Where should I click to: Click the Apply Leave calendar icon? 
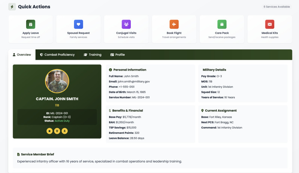click(x=31, y=24)
